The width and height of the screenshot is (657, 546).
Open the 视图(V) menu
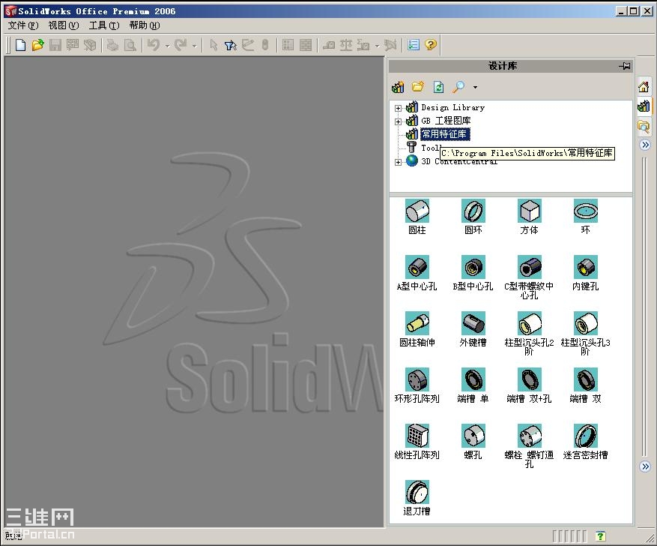click(63, 25)
